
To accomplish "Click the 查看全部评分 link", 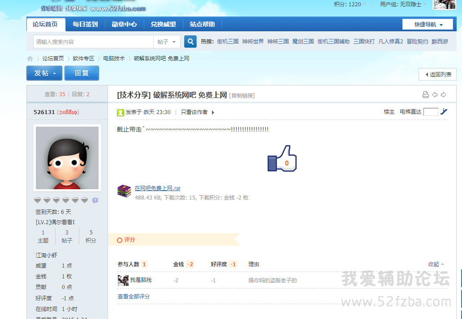I will [x=134, y=297].
